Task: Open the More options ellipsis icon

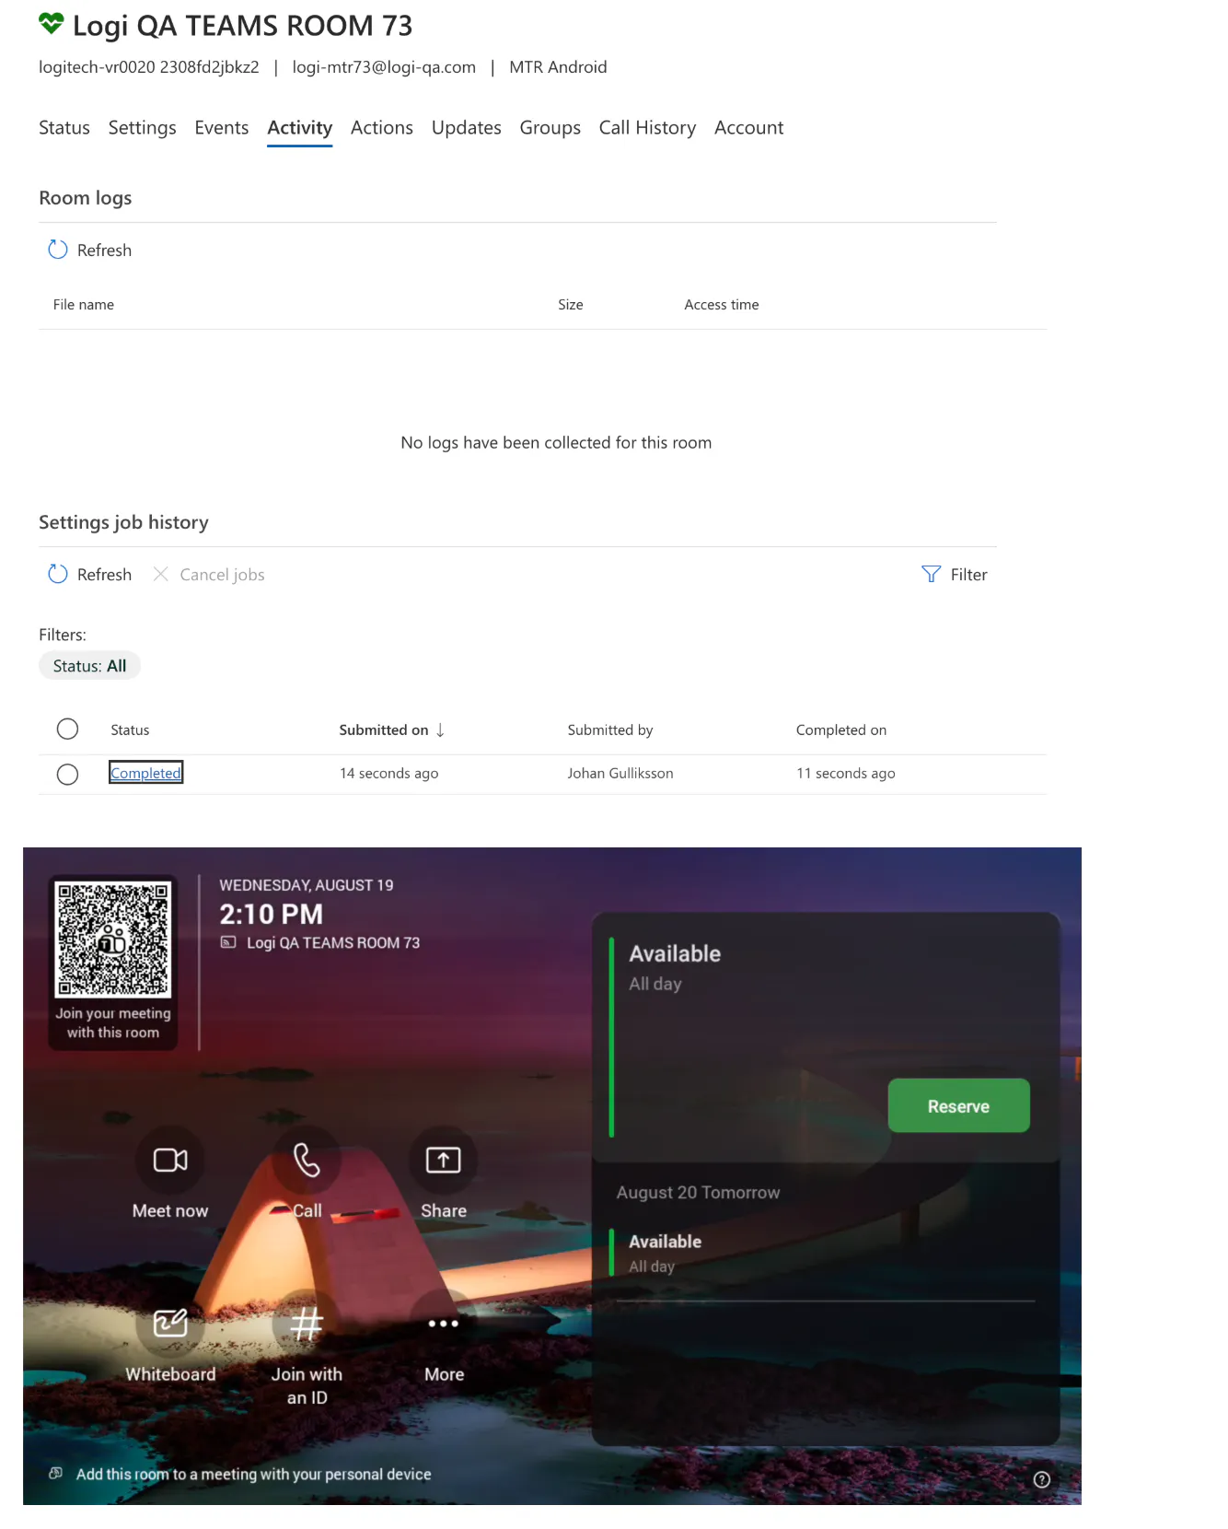Action: pos(443,1324)
